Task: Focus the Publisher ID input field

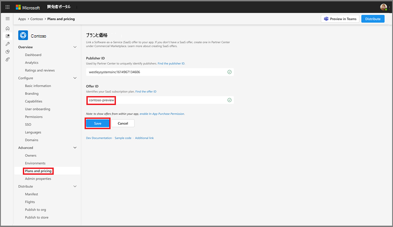Action: pos(160,72)
